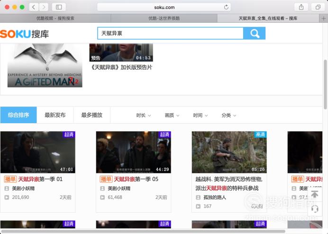The height and width of the screenshot is (234, 328).
Task: Select the 最新发布 sort tab
Action: [55, 115]
